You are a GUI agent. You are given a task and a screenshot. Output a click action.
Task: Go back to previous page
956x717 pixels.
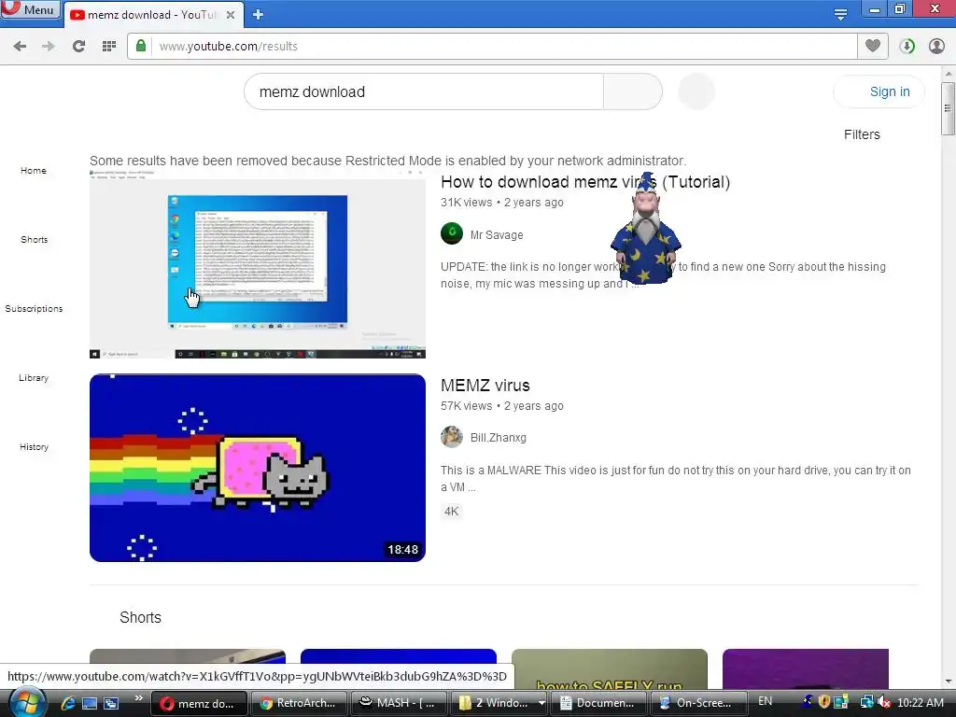(x=20, y=47)
